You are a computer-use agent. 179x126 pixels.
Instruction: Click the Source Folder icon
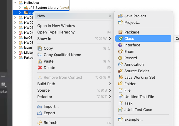click(x=120, y=71)
